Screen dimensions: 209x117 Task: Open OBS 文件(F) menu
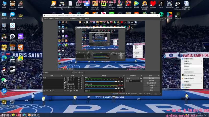point(45,18)
